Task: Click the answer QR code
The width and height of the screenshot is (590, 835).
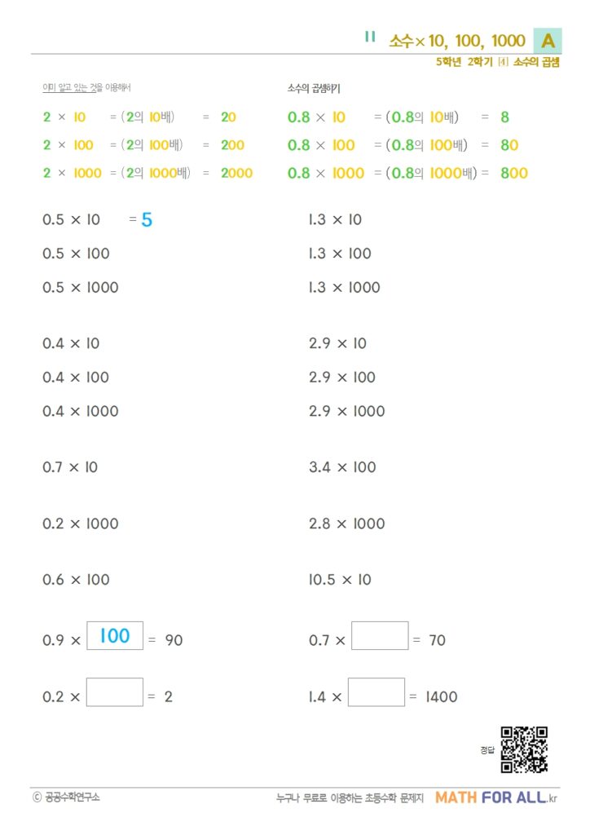Action: (523, 749)
